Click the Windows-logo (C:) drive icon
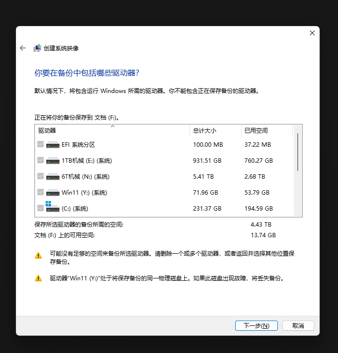This screenshot has width=338, height=353. point(52,207)
